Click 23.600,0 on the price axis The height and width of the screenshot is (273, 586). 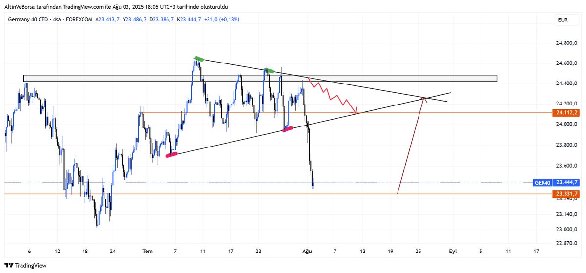(x=567, y=166)
